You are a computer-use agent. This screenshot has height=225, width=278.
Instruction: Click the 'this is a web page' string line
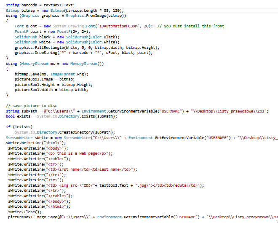60,153
